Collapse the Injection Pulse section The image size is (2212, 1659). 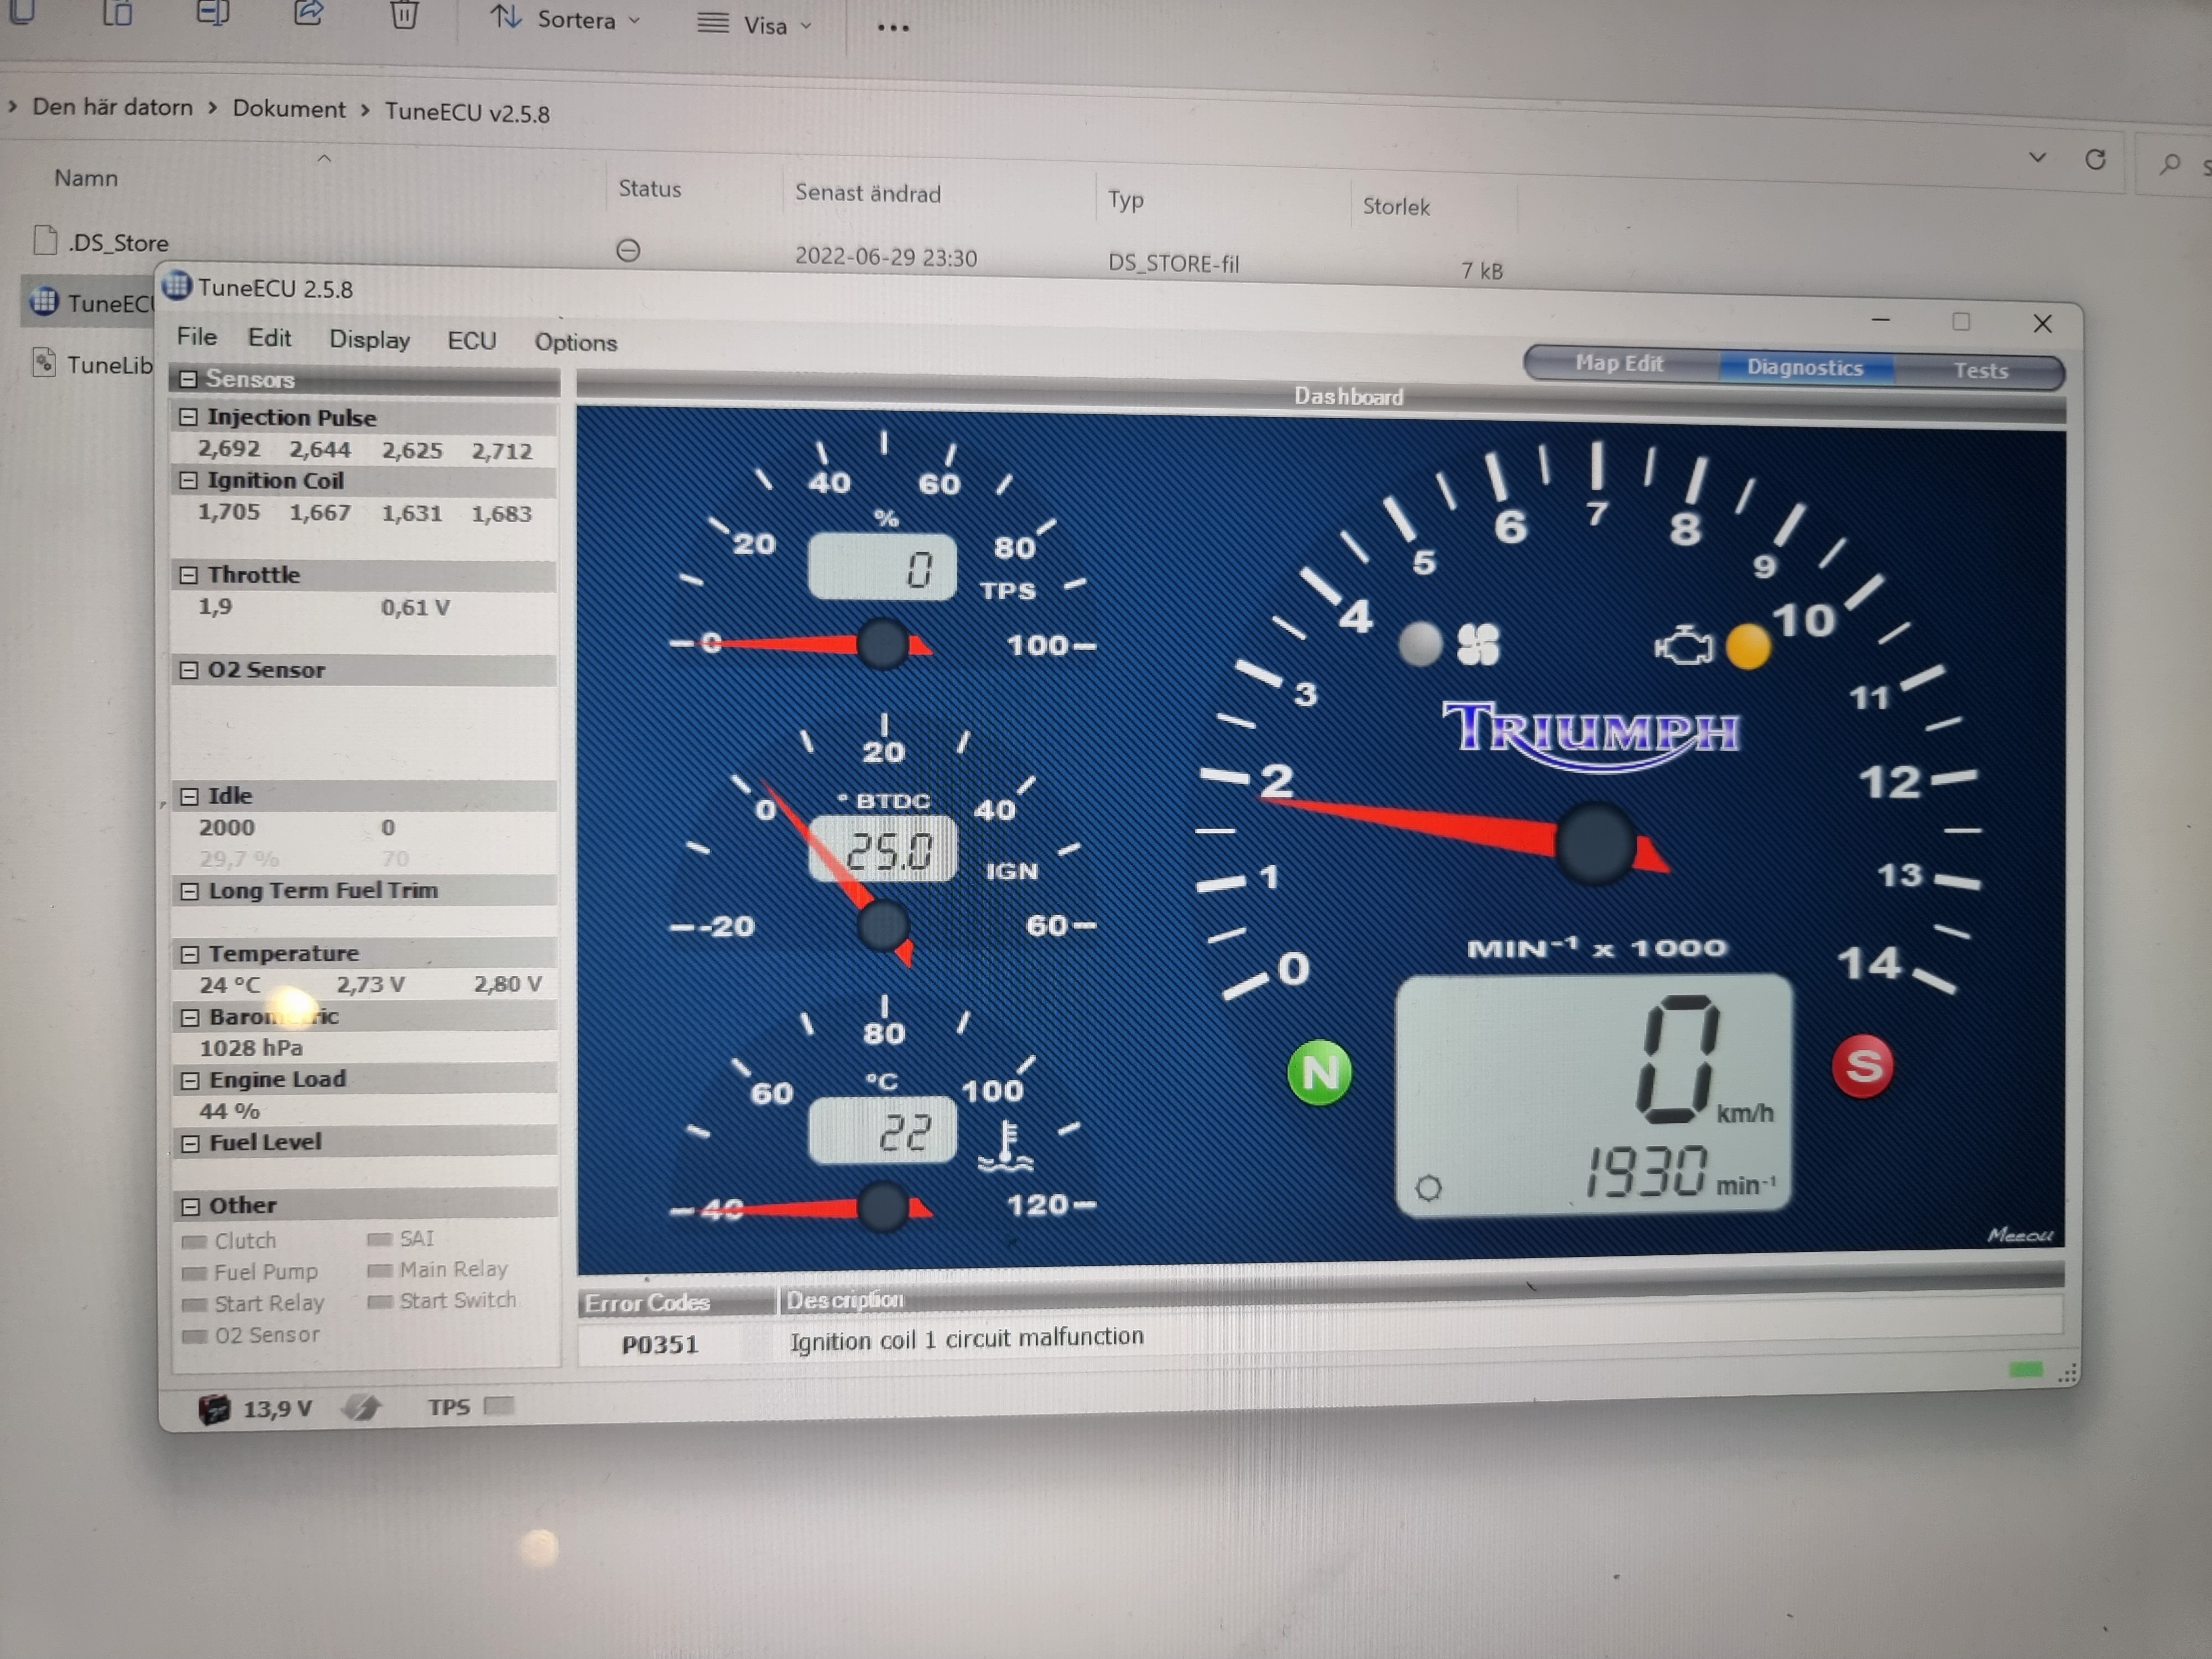(188, 417)
